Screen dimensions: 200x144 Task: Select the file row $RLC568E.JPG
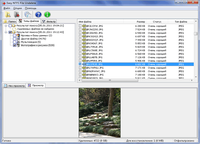[x=136, y=50]
